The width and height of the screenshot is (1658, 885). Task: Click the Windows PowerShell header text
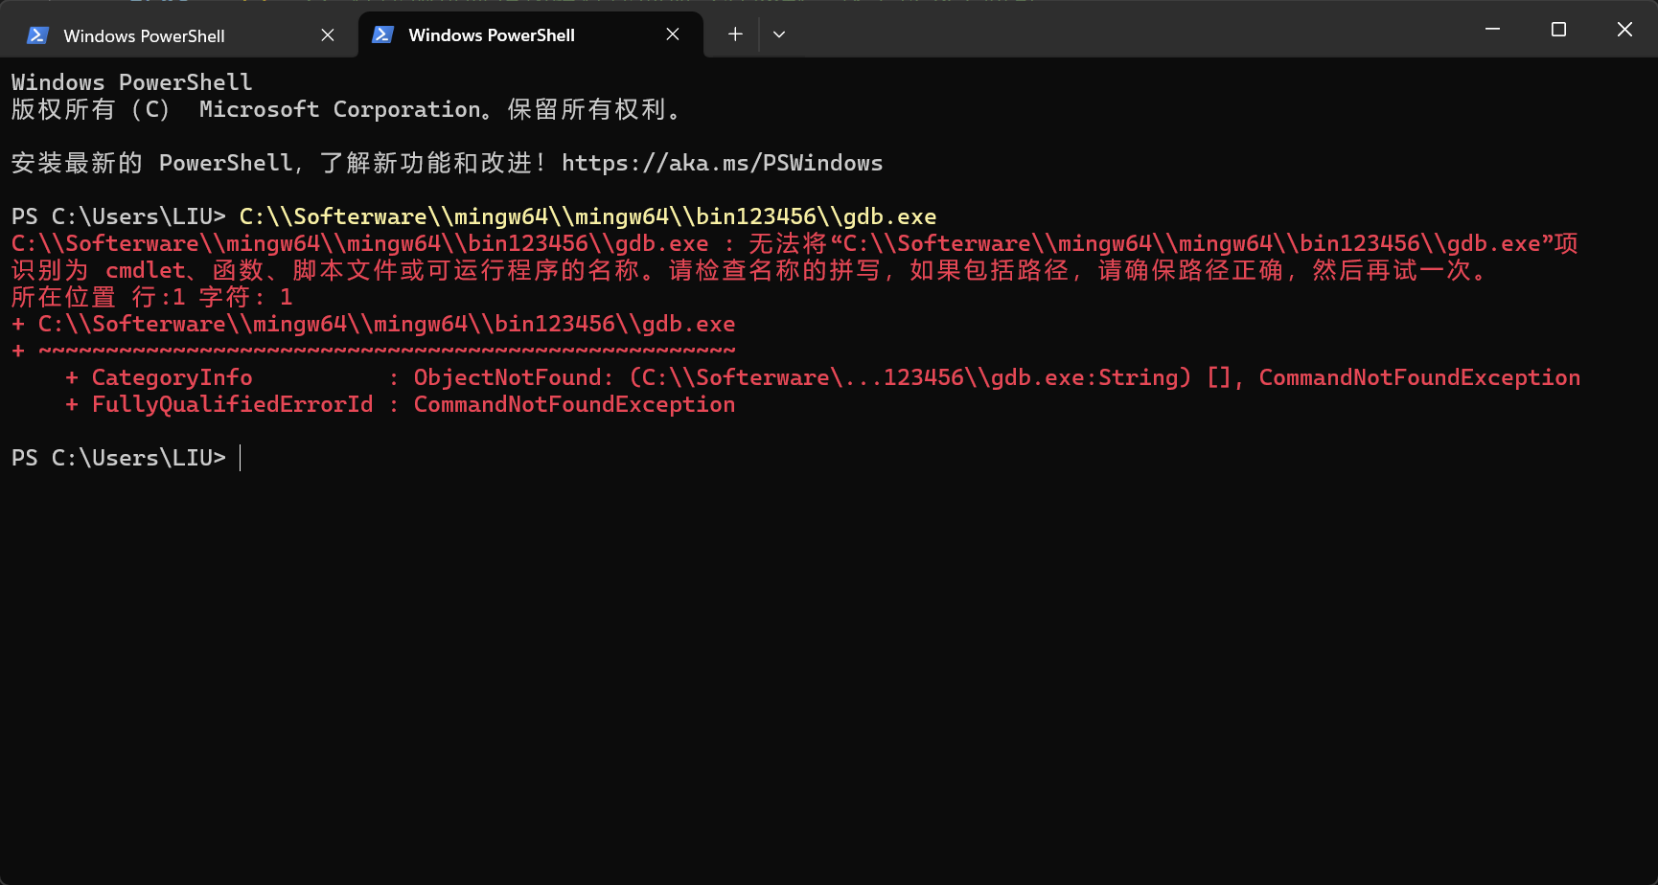pos(130,81)
